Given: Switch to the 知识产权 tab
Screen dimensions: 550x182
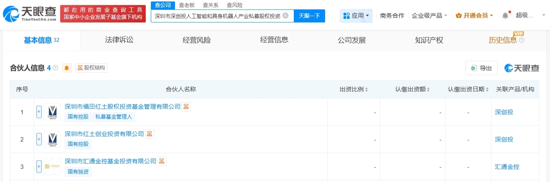Looking at the screenshot, I should tap(429, 40).
